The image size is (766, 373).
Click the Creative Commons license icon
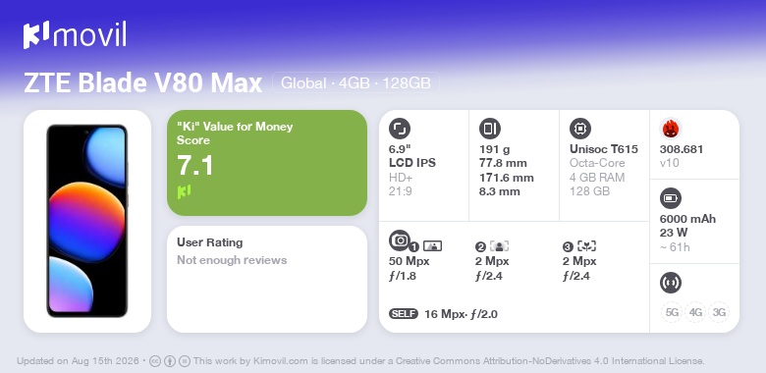pyautogui.click(x=155, y=361)
